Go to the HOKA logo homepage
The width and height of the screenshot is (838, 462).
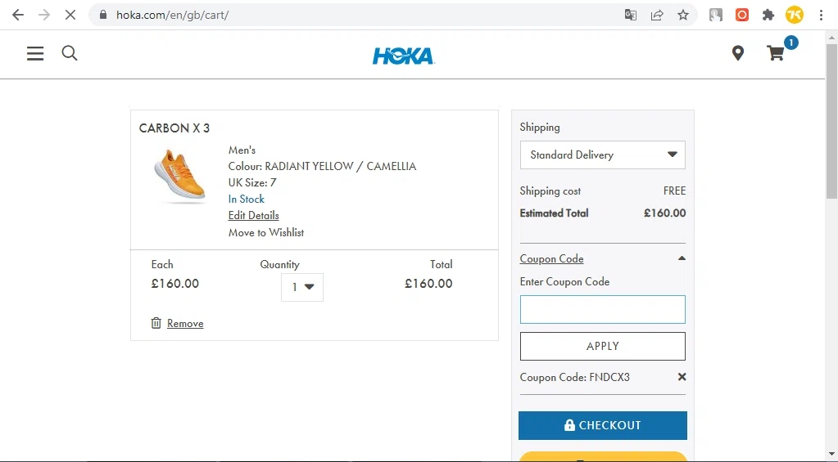point(404,56)
